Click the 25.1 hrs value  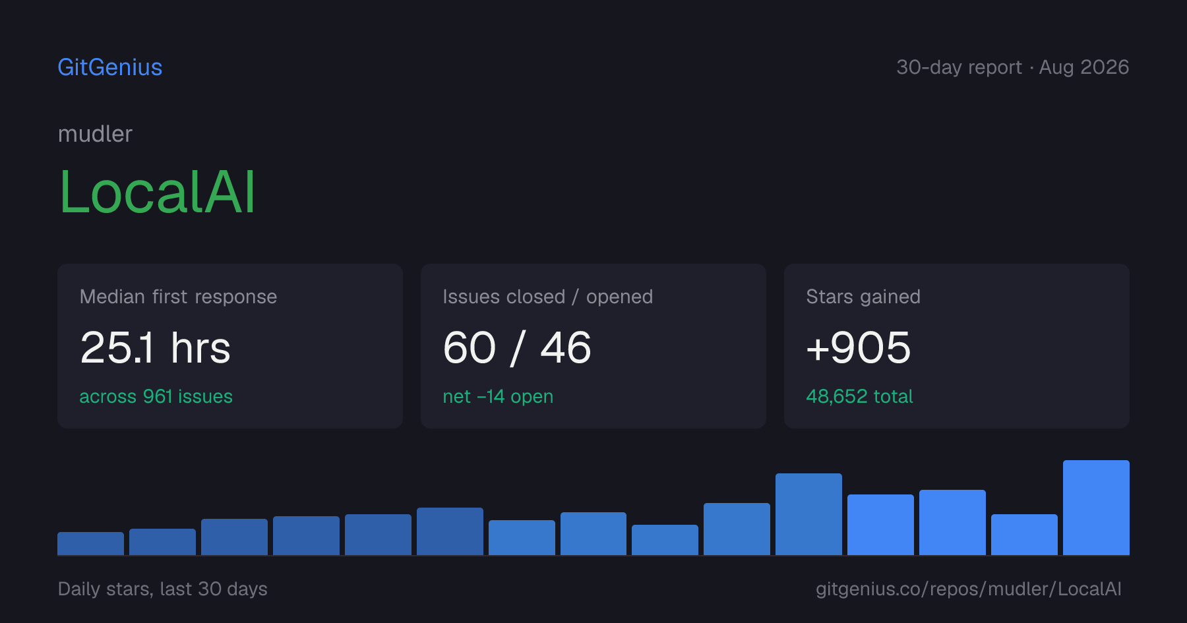tap(155, 347)
